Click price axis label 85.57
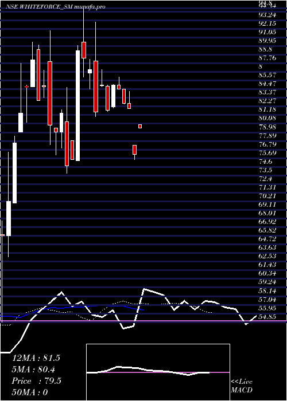287x401 pixels. pyautogui.click(x=267, y=75)
